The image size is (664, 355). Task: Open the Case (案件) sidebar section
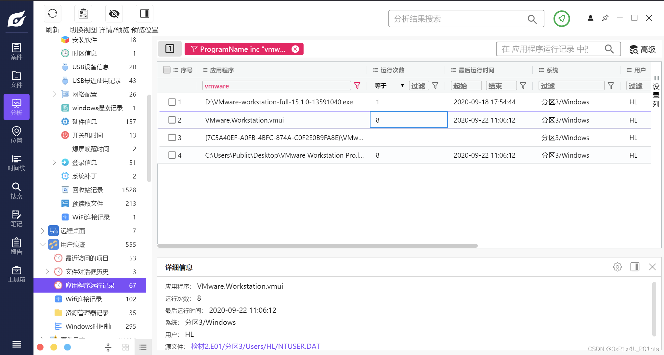(x=17, y=51)
